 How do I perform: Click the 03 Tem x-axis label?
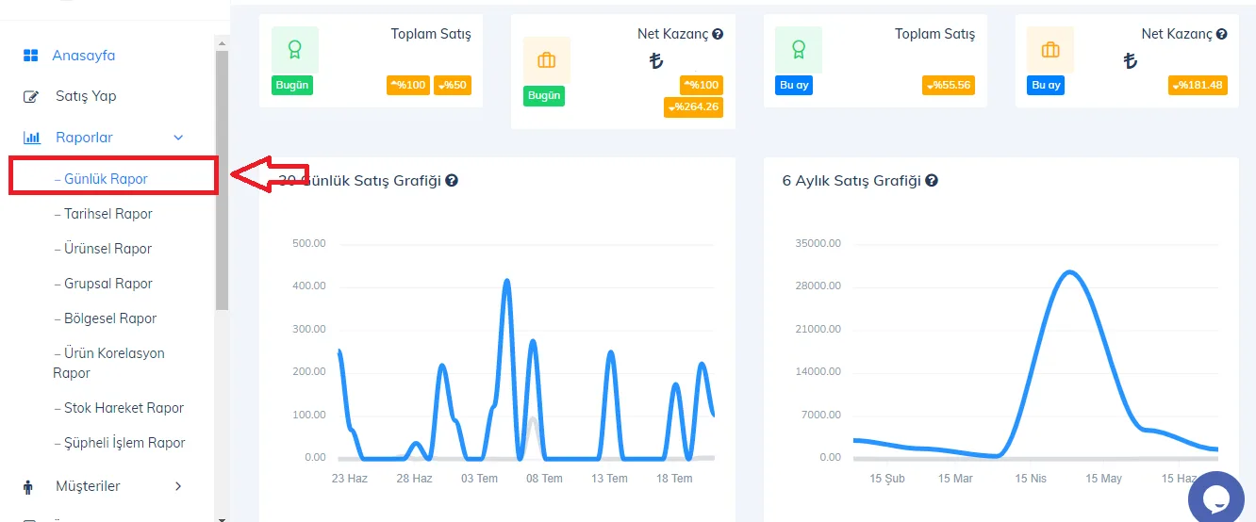point(479,479)
